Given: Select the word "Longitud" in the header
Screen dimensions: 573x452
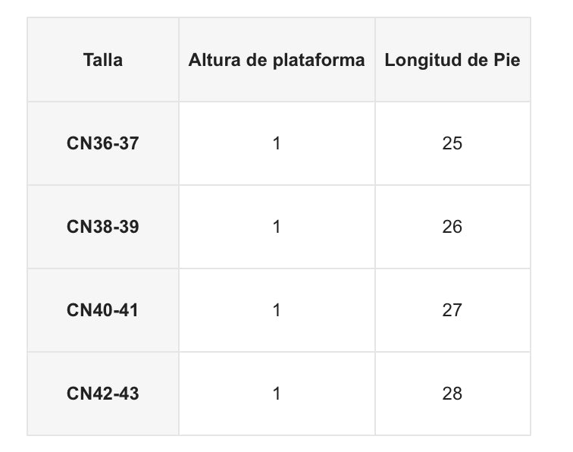Looking at the screenshot, I should pos(422,60).
